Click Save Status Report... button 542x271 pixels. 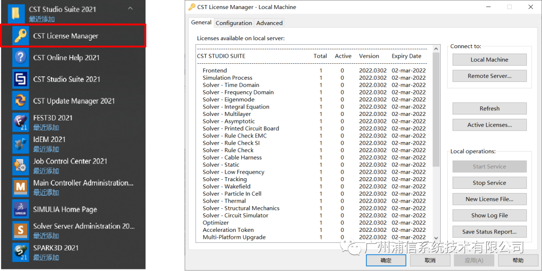(x=489, y=231)
